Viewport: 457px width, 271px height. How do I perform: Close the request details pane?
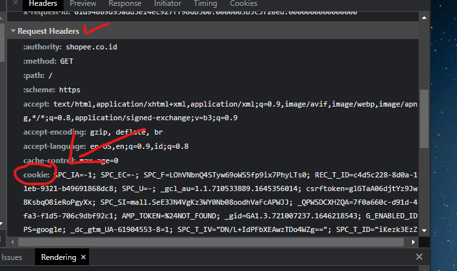tap(16, 3)
